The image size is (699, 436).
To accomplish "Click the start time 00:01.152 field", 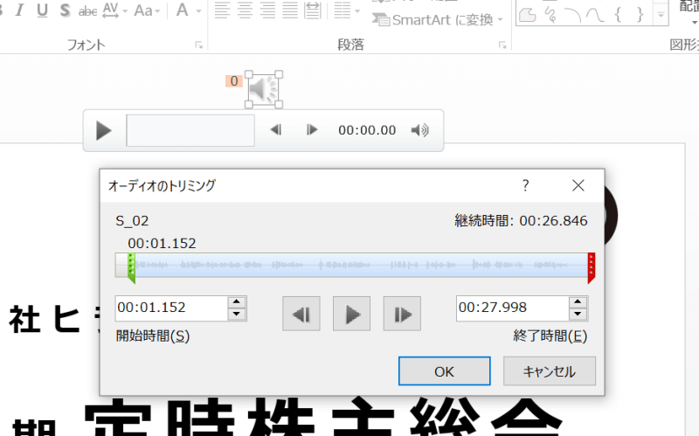I will [x=171, y=308].
